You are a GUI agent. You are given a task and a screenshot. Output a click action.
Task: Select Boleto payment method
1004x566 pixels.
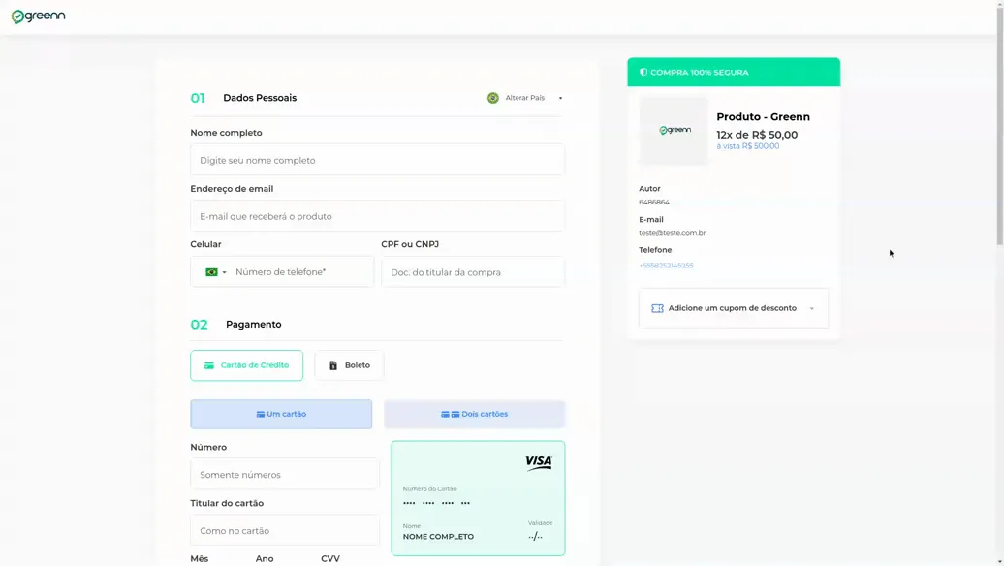click(349, 365)
